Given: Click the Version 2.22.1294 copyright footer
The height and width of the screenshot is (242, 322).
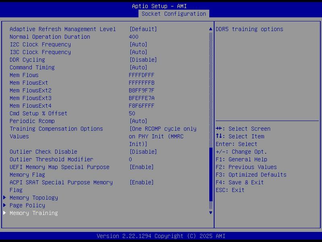Looking at the screenshot, I should (161, 236).
